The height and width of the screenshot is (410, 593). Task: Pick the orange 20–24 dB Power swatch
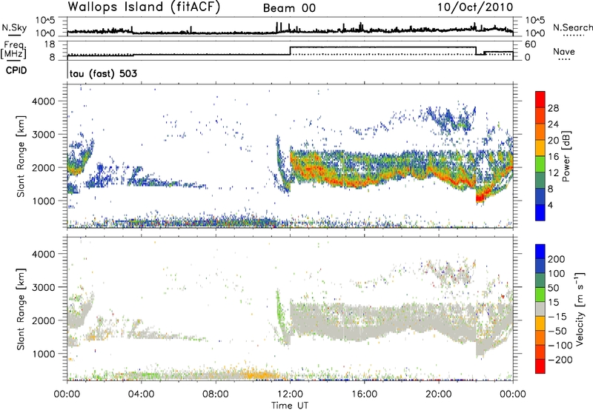540,132
